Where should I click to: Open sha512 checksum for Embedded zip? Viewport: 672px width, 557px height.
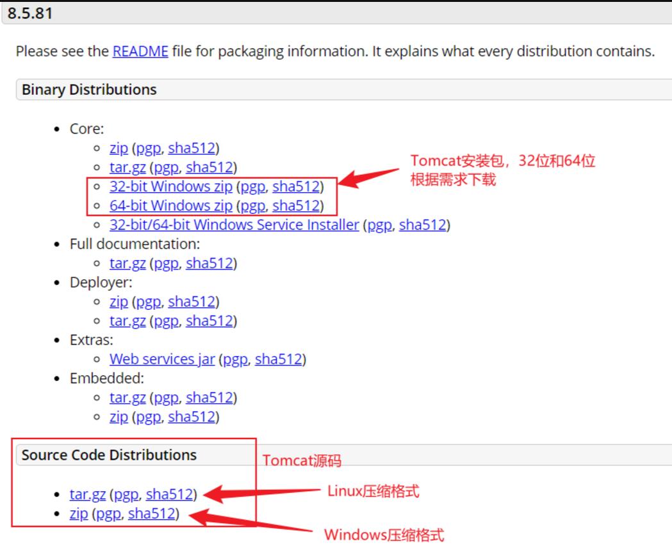[x=192, y=417]
